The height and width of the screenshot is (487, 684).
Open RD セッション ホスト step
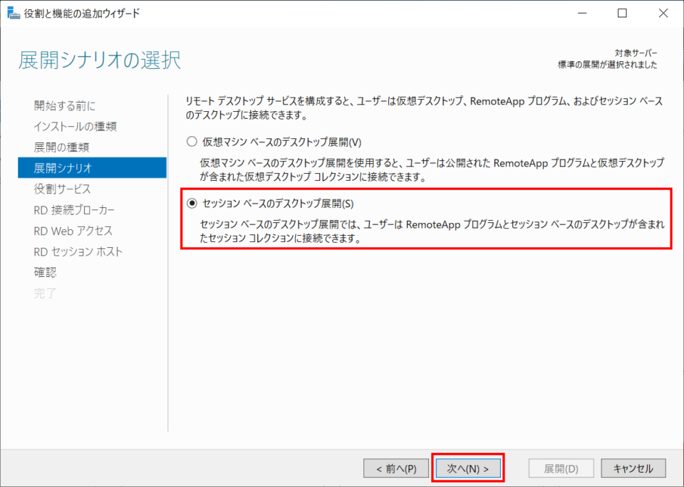pyautogui.click(x=78, y=251)
